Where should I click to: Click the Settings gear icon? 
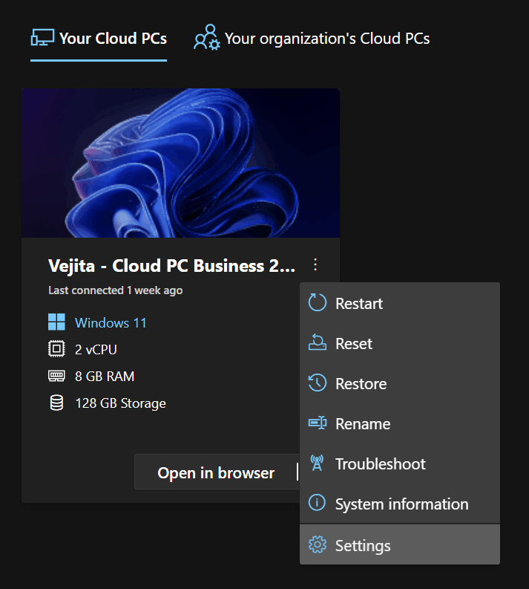pyautogui.click(x=318, y=544)
